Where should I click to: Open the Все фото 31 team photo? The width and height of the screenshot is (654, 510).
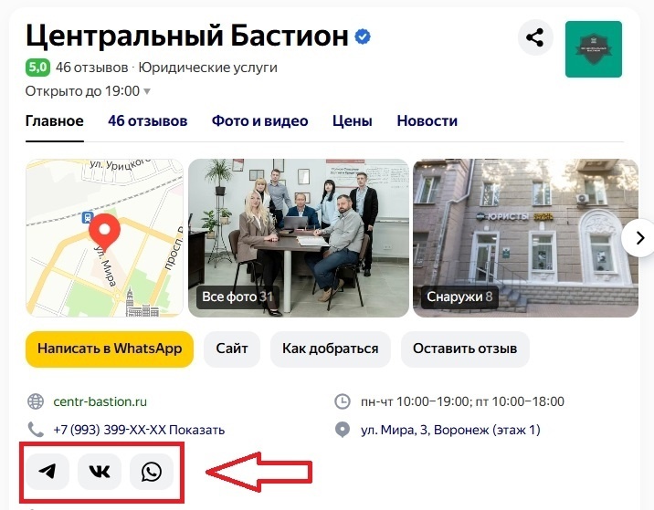point(299,238)
